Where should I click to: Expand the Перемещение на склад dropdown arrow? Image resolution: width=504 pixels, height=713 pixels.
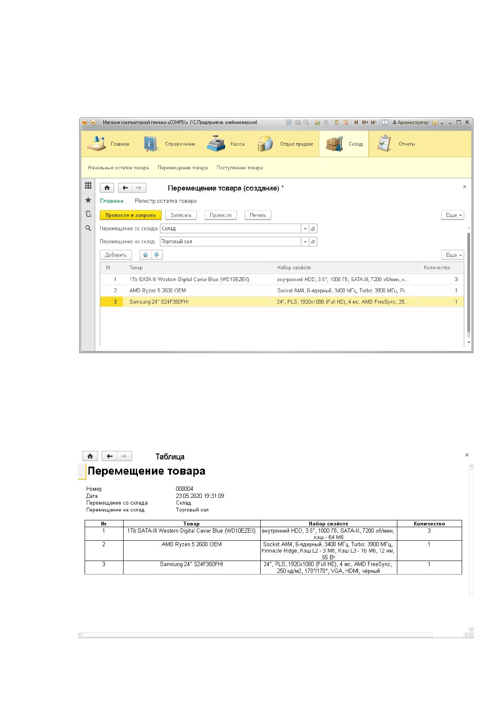[305, 242]
